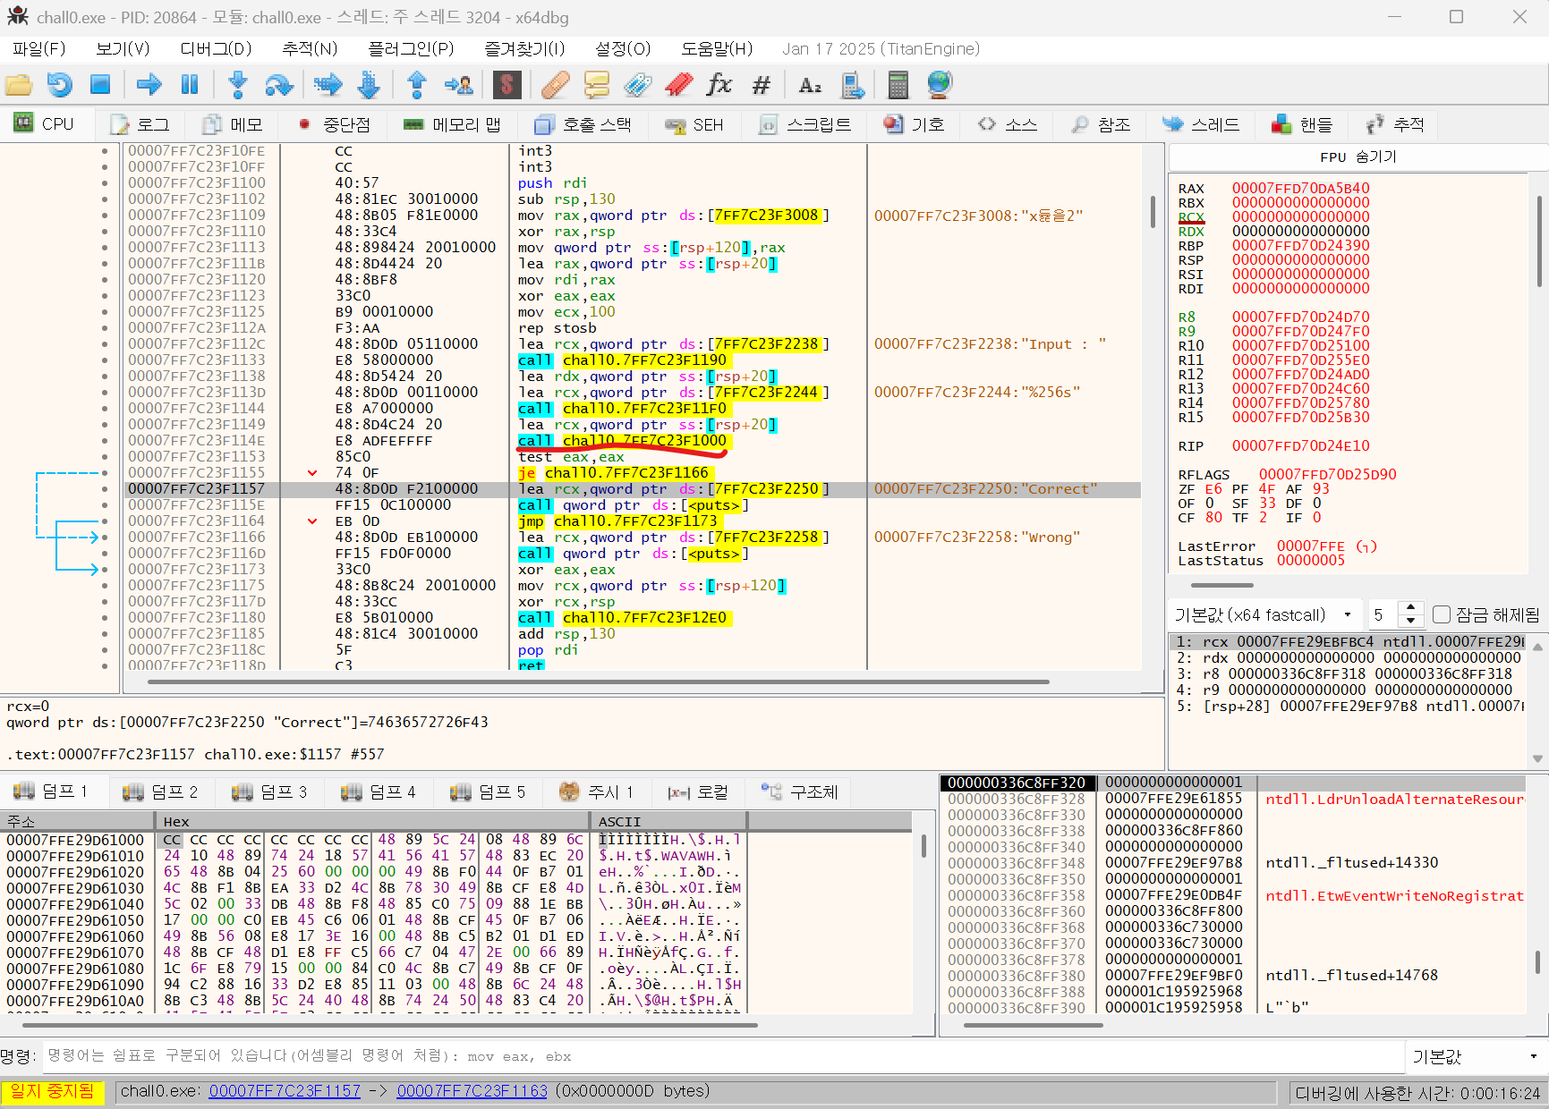Click the stop debugging square icon

click(100, 85)
